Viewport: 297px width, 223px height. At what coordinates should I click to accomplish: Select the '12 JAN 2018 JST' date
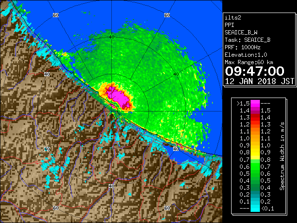click(x=259, y=81)
